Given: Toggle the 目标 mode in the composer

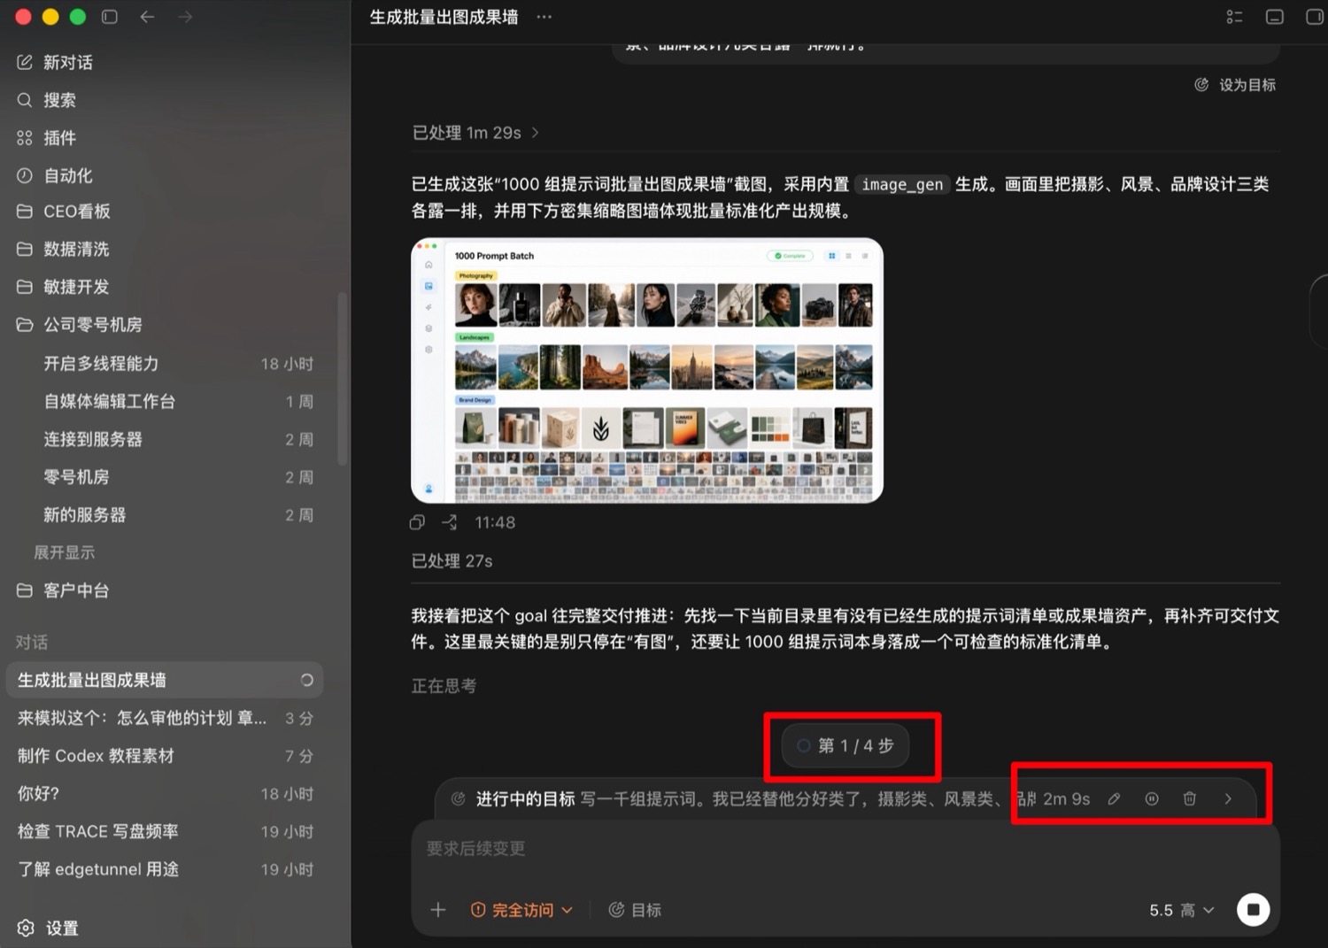Looking at the screenshot, I should click(635, 910).
